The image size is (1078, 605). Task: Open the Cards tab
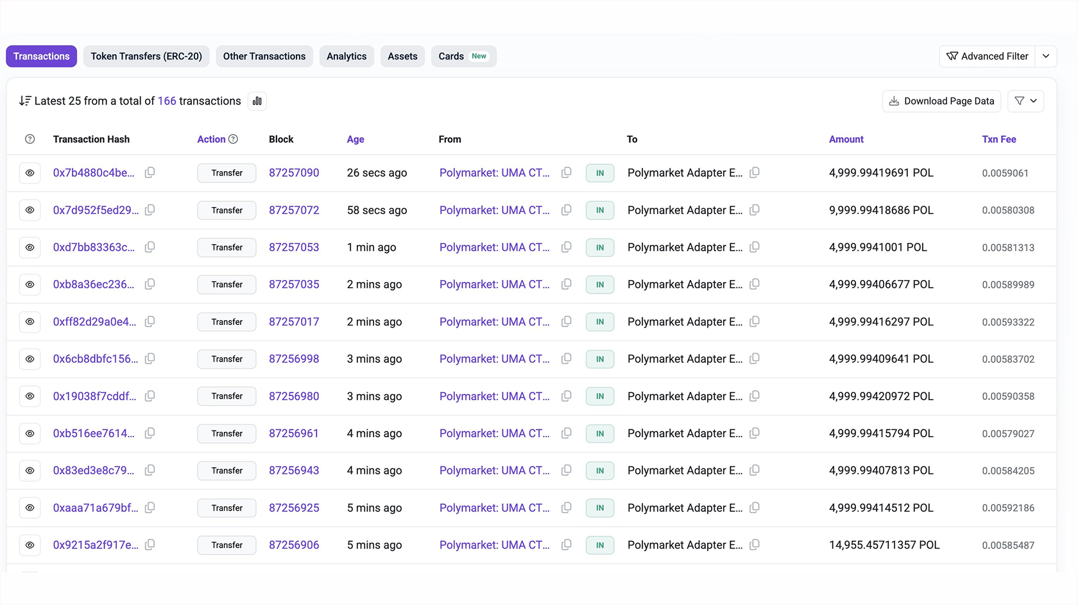point(463,56)
